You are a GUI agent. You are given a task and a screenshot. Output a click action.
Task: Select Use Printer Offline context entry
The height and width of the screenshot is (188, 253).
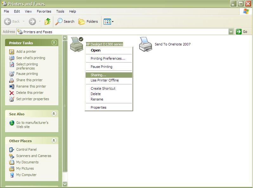pos(109,80)
